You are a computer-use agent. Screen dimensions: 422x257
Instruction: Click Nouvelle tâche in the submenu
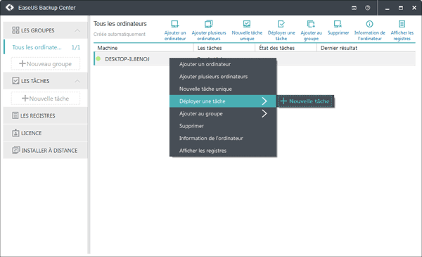[305, 101]
